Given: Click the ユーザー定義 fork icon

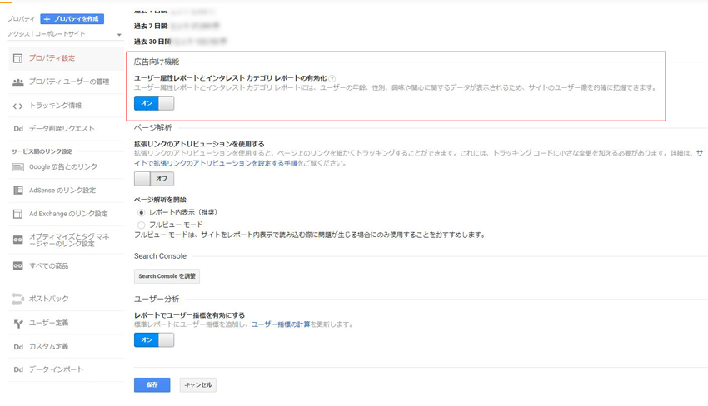Looking at the screenshot, I should tap(18, 324).
